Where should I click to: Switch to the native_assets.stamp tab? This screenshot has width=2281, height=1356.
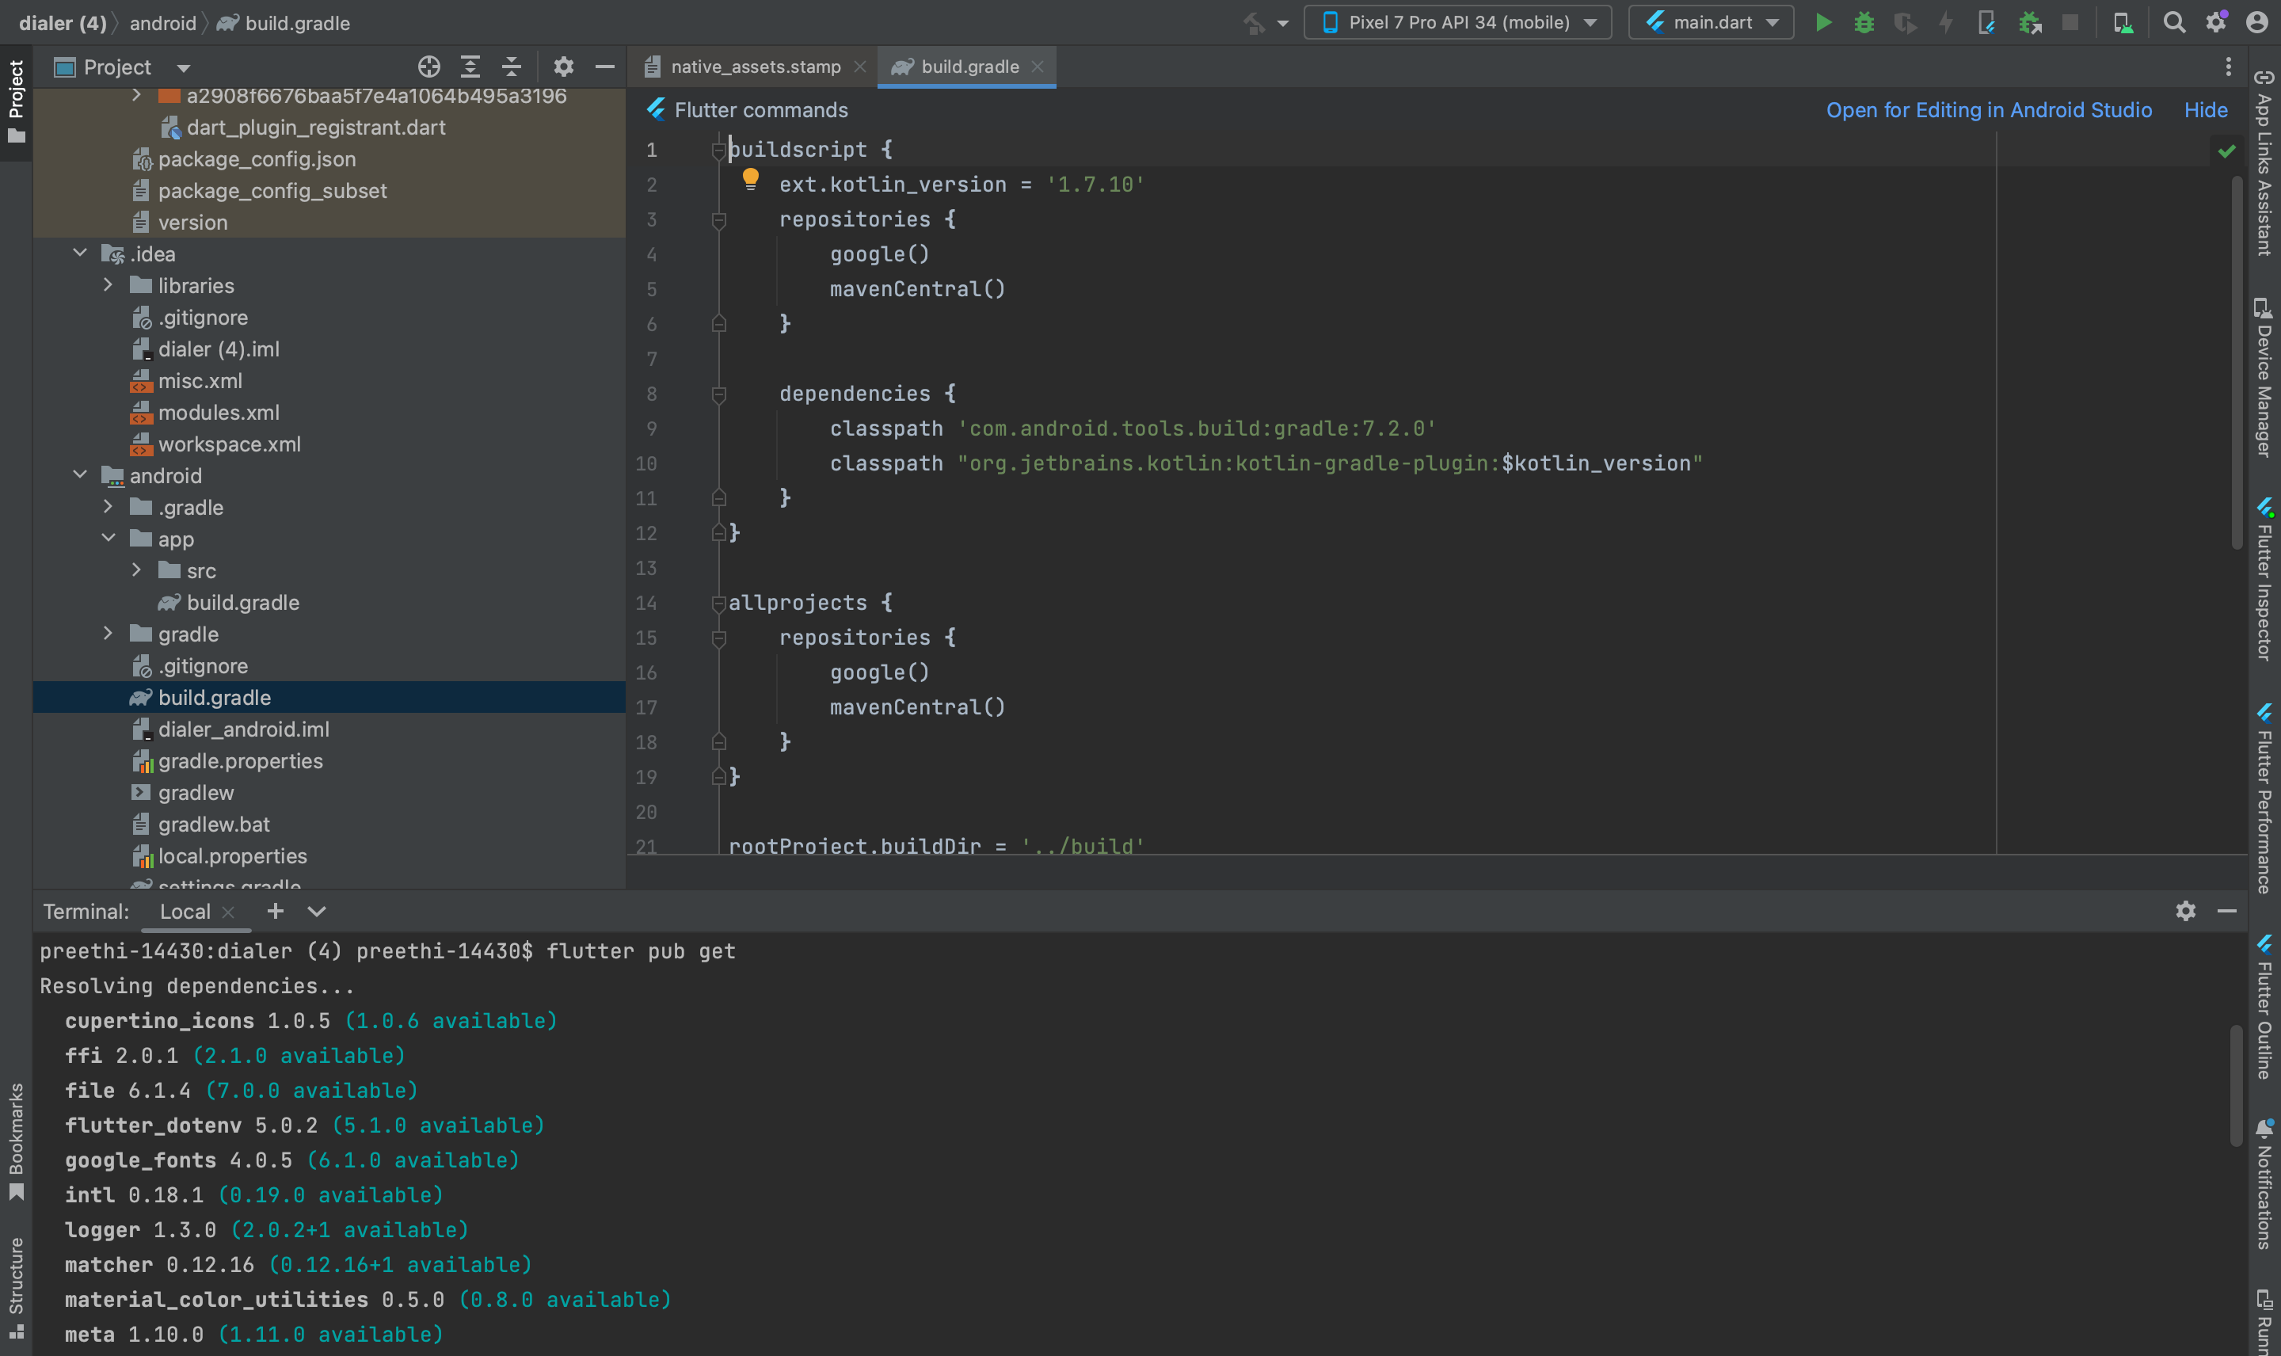coord(755,67)
